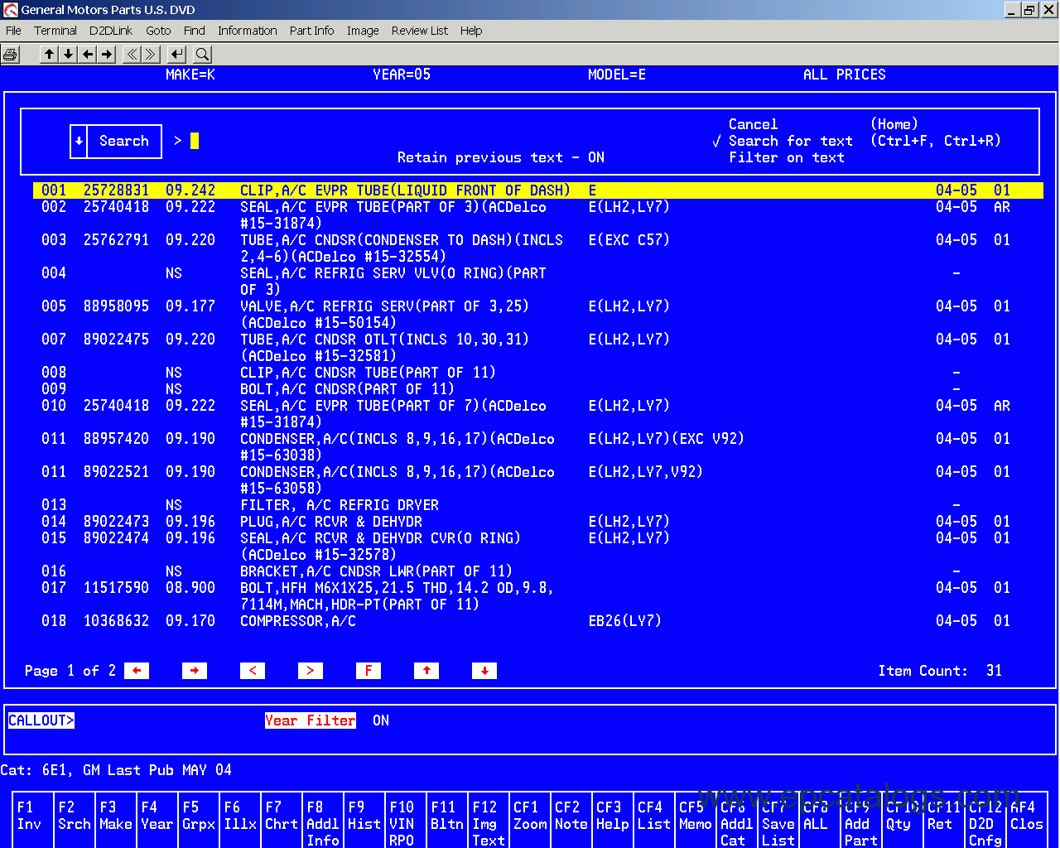1060x848 pixels.
Task: Open the Part Info menu
Action: coord(311,31)
